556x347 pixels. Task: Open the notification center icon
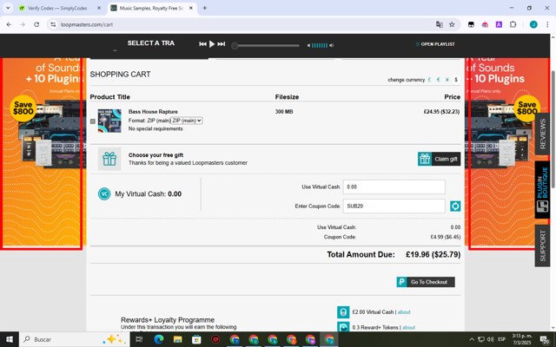[x=544, y=339]
